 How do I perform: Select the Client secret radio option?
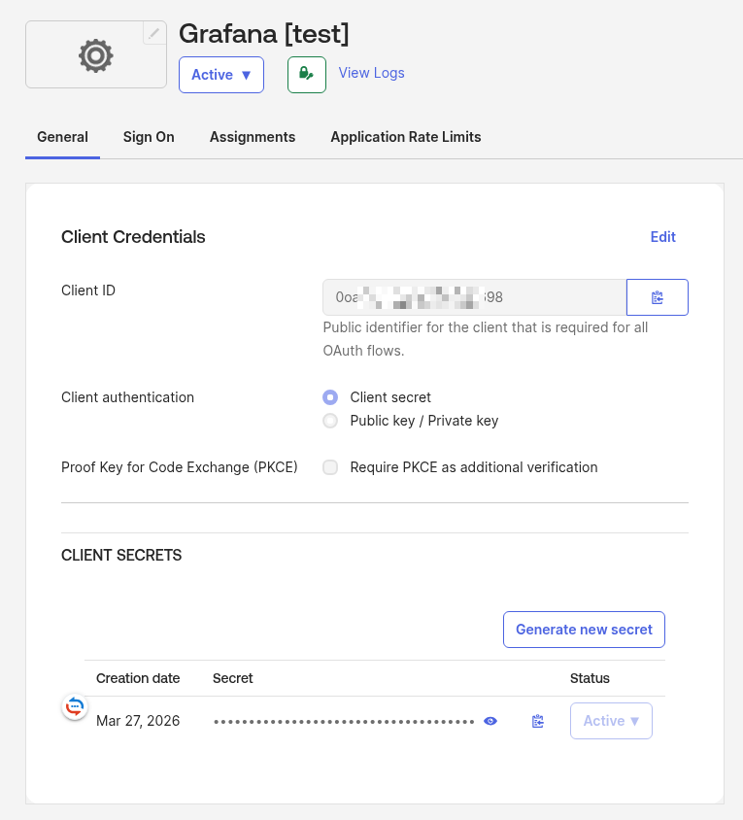[x=330, y=397]
